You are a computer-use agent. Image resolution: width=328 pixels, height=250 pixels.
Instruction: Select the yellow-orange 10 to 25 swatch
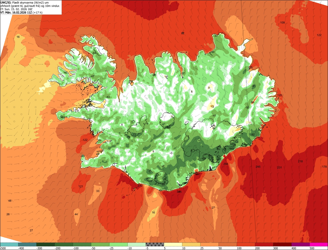pos(191,244)
